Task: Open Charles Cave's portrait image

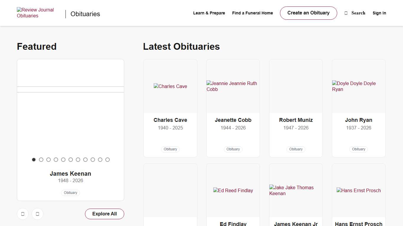Action: (x=170, y=86)
